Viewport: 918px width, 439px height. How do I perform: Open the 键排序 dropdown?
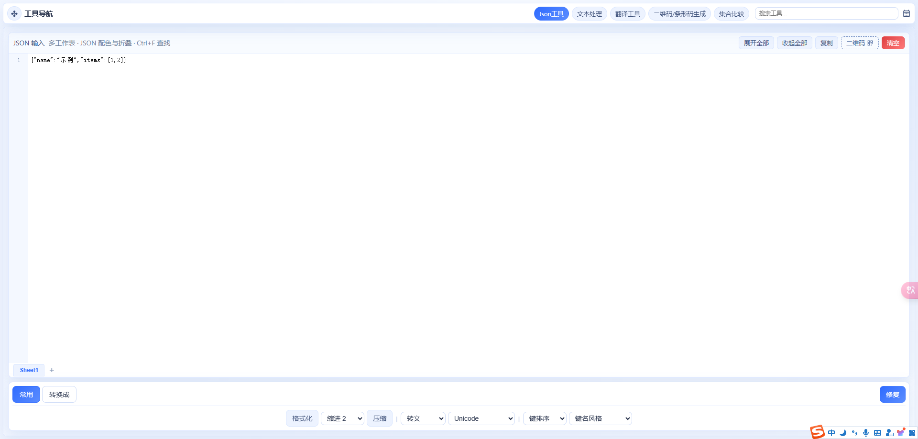(x=545, y=418)
